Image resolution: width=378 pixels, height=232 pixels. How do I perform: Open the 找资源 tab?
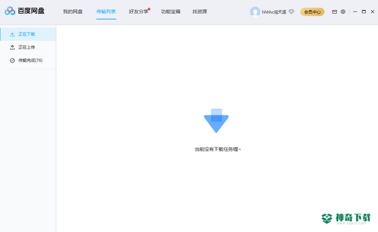pyautogui.click(x=199, y=11)
